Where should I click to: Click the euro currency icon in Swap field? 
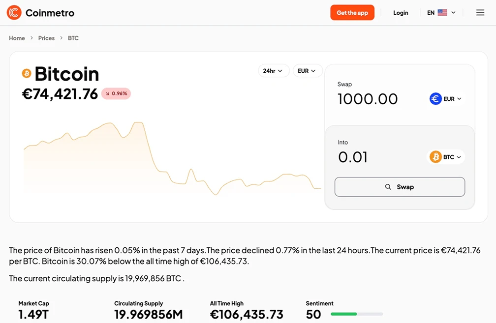click(435, 98)
